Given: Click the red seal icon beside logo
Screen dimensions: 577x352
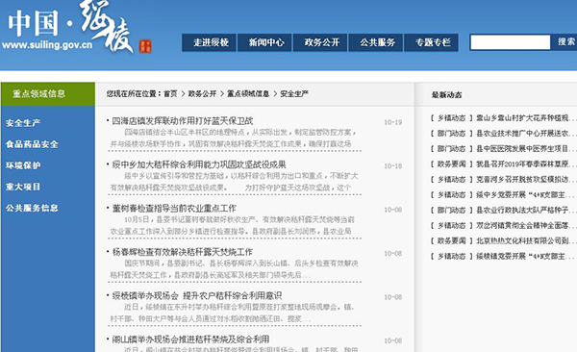Looking at the screenshot, I should (145, 46).
